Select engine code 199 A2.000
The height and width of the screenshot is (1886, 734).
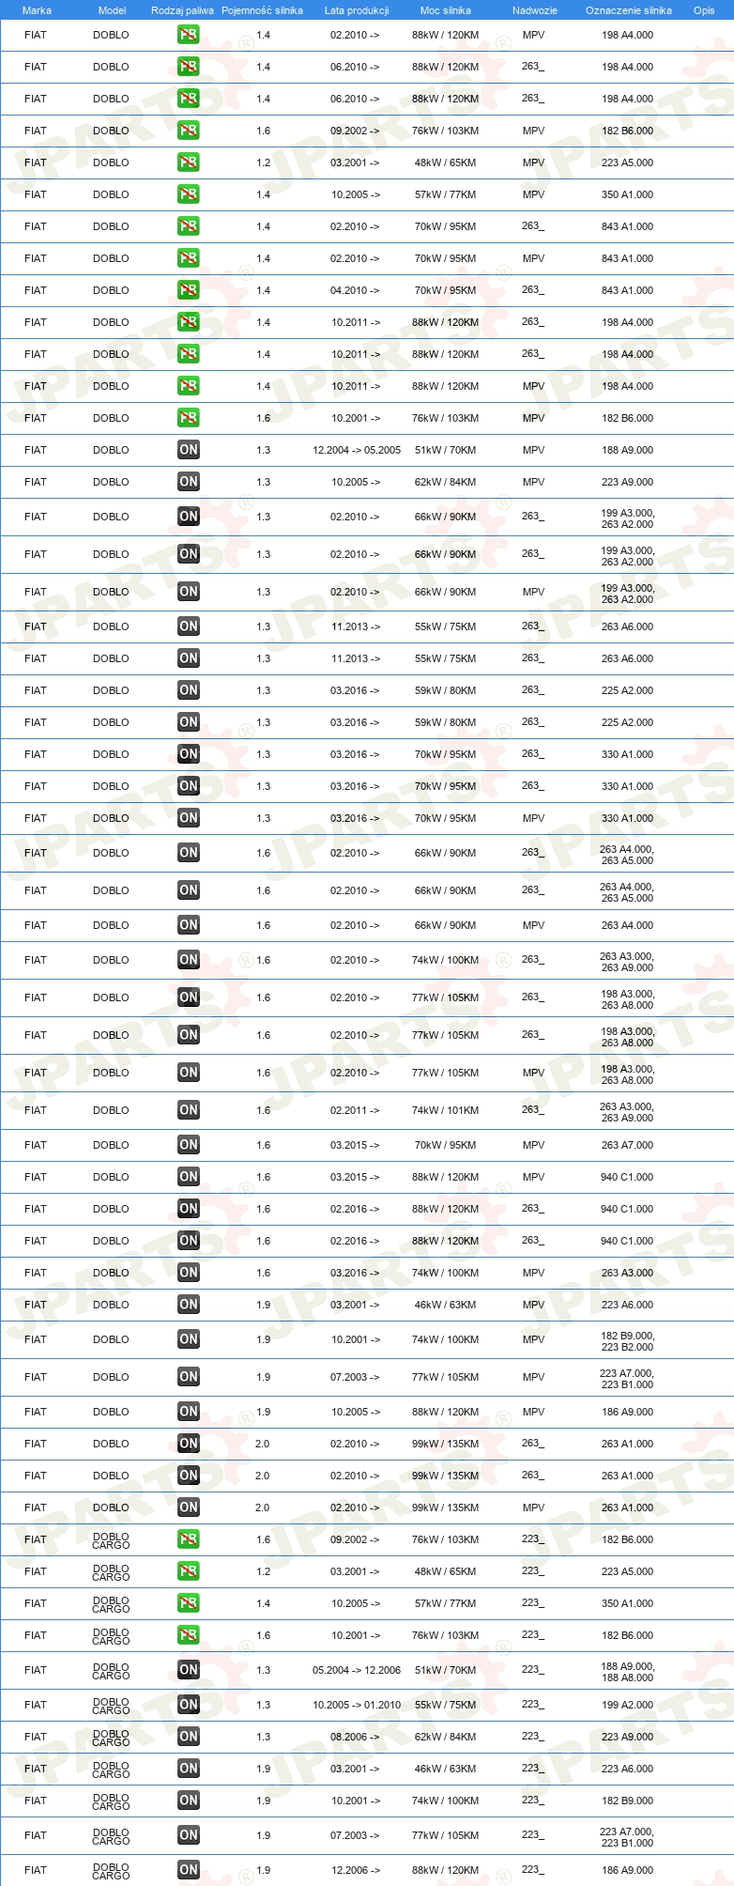(628, 1705)
